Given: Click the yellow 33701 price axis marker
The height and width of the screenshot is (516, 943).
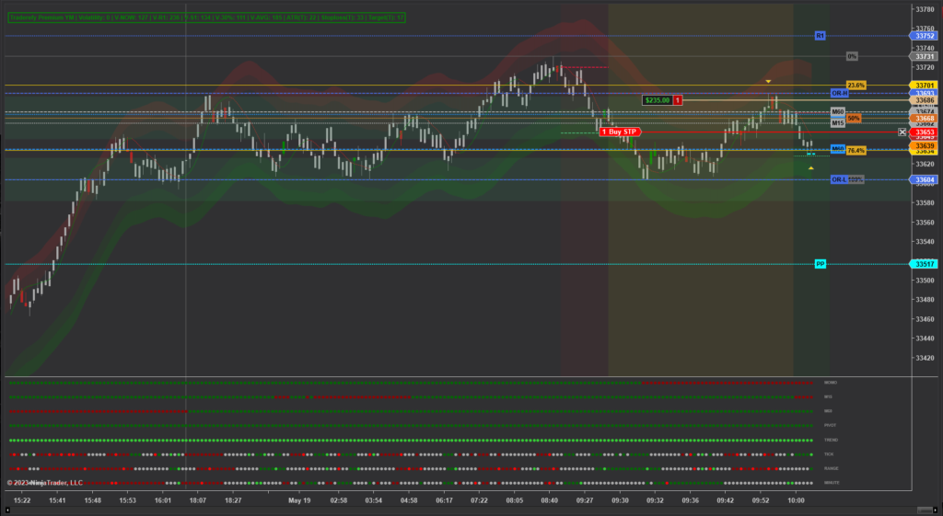Looking at the screenshot, I should pyautogui.click(x=925, y=85).
